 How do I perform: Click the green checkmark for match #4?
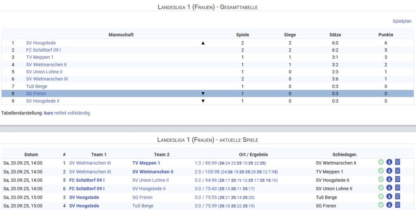tap(381, 206)
